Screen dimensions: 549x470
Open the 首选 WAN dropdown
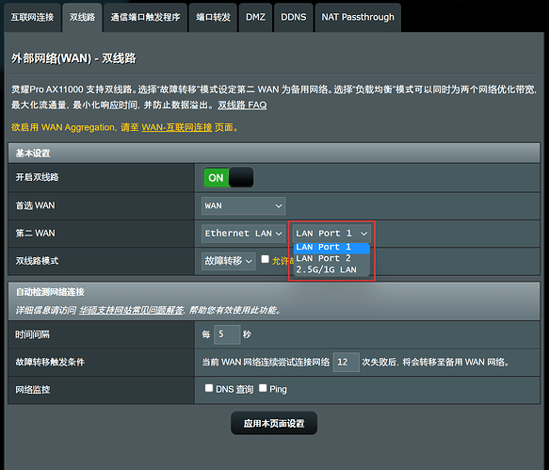(x=243, y=205)
